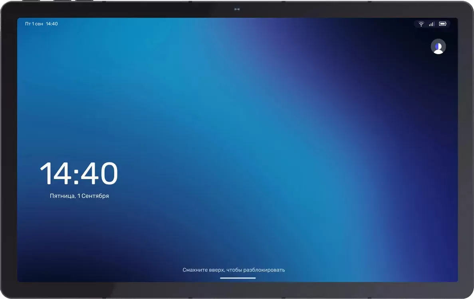Image resolution: width=474 pixels, height=299 pixels.
Task: Open the user profile avatar
Action: pos(438,47)
